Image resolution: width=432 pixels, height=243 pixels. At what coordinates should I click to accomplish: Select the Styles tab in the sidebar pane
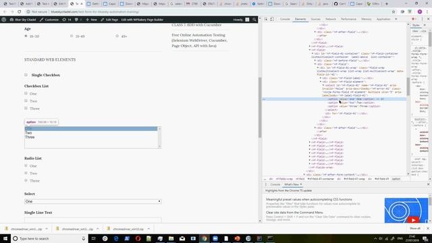click(416, 25)
